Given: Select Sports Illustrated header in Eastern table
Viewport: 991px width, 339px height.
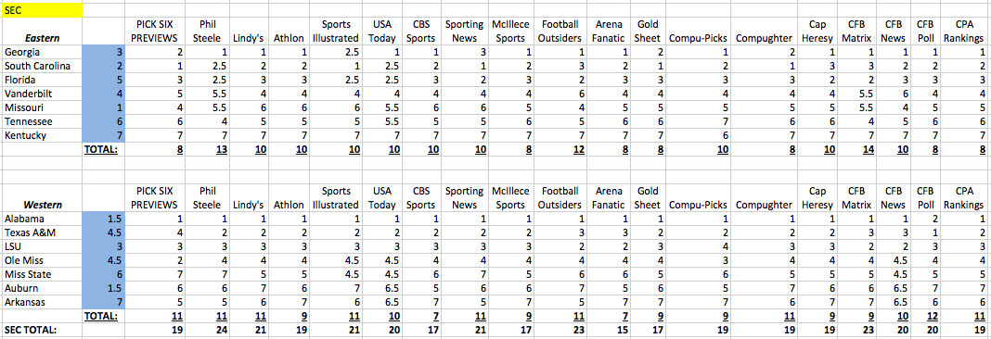Looking at the screenshot, I should (336, 31).
